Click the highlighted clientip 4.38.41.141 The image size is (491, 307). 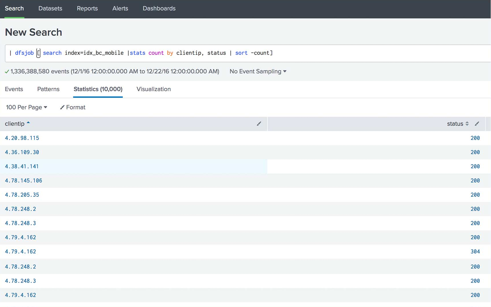tap(22, 167)
